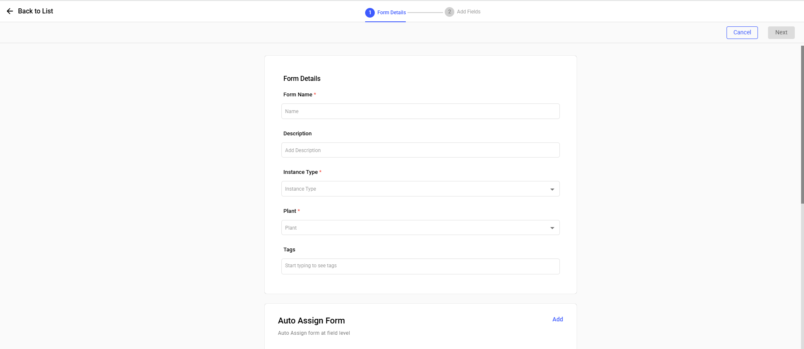This screenshot has height=349, width=804.
Task: Click the Tags field label
Action: [289, 250]
